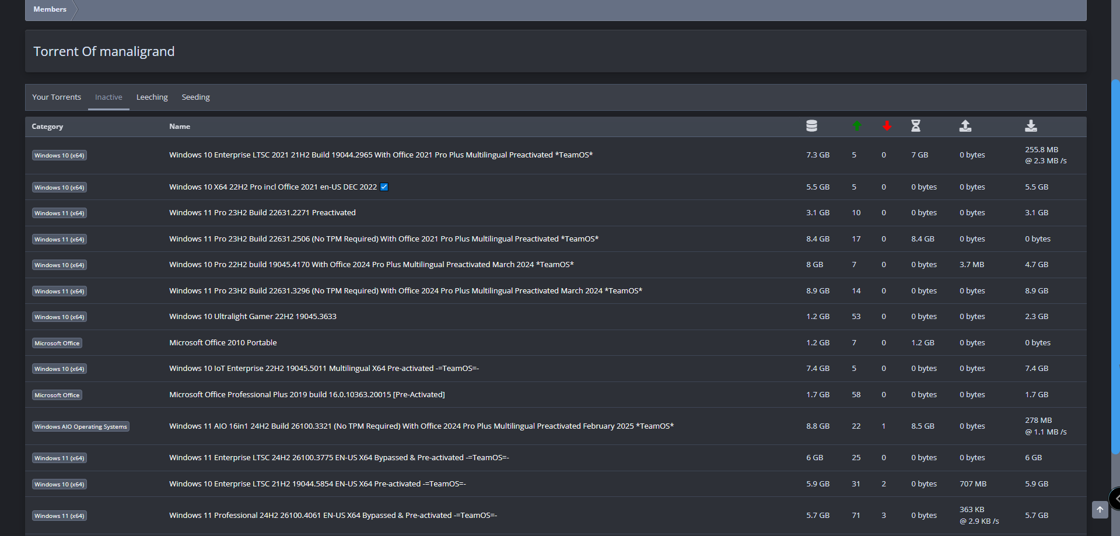This screenshot has width=1120, height=536.
Task: Click the Category column header
Action: coord(47,127)
